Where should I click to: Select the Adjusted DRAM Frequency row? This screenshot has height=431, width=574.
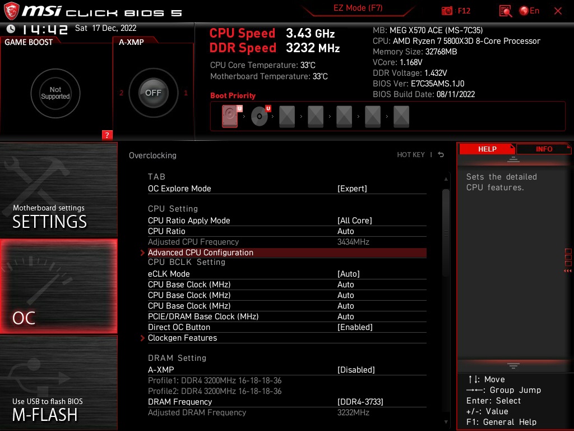(x=287, y=412)
